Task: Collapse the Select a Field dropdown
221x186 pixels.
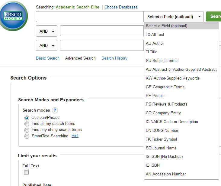Action: (174, 17)
